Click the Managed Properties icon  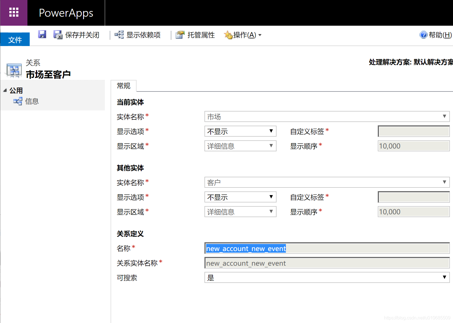(180, 35)
